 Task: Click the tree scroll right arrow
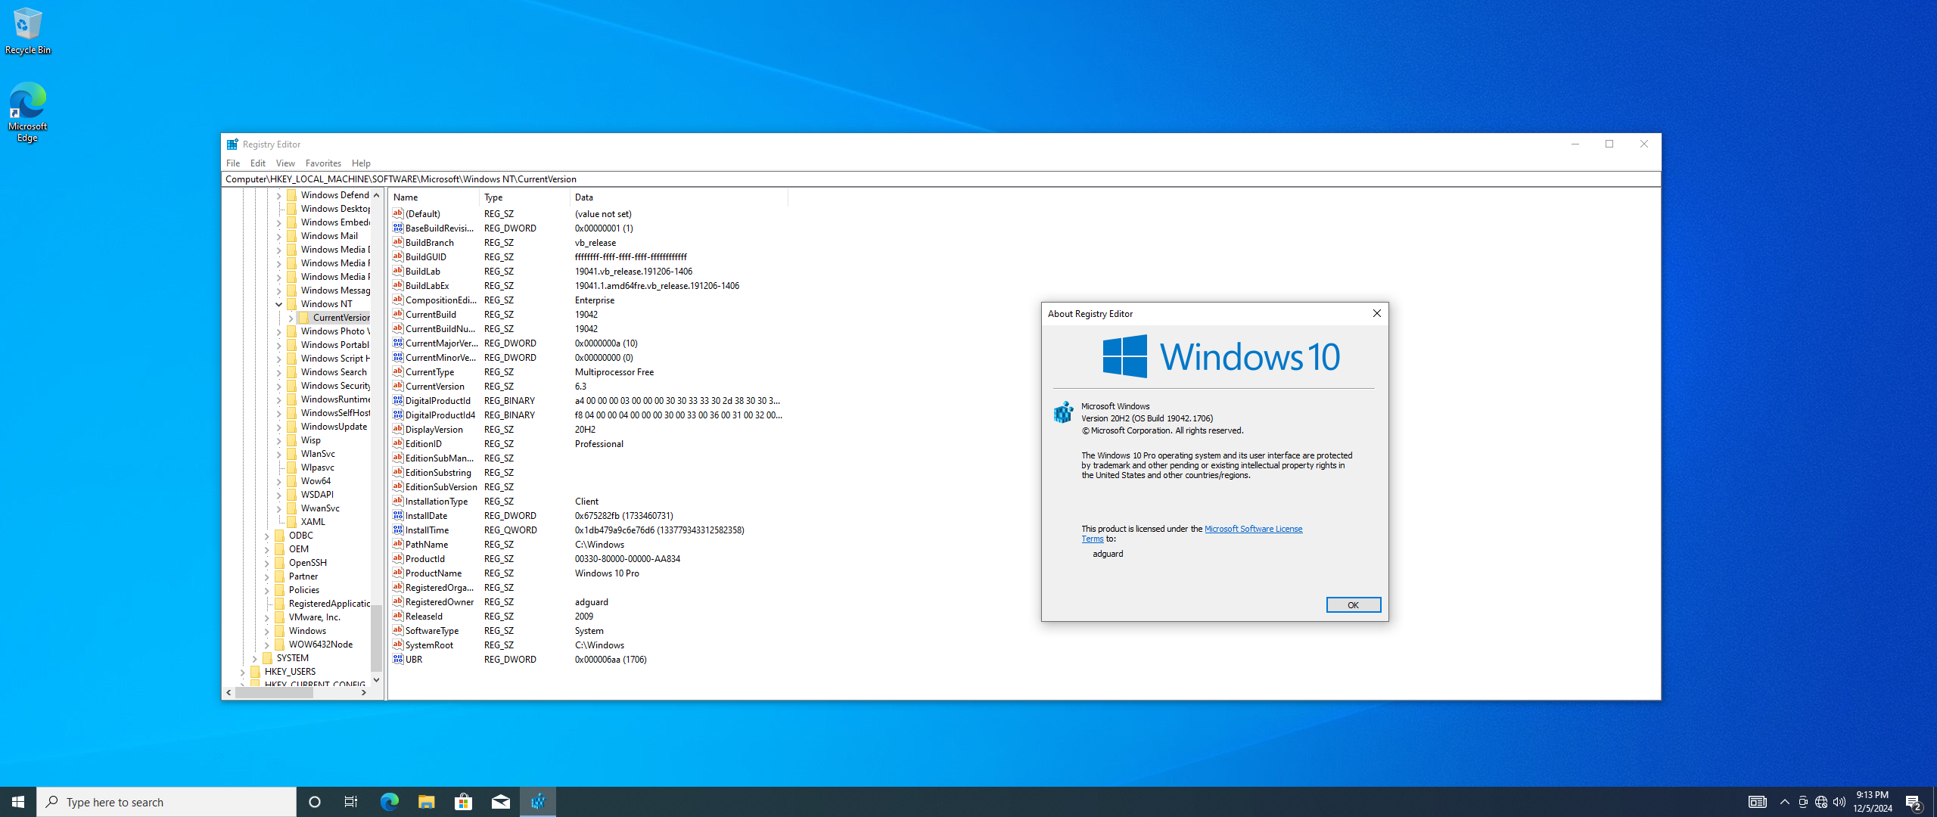364,692
